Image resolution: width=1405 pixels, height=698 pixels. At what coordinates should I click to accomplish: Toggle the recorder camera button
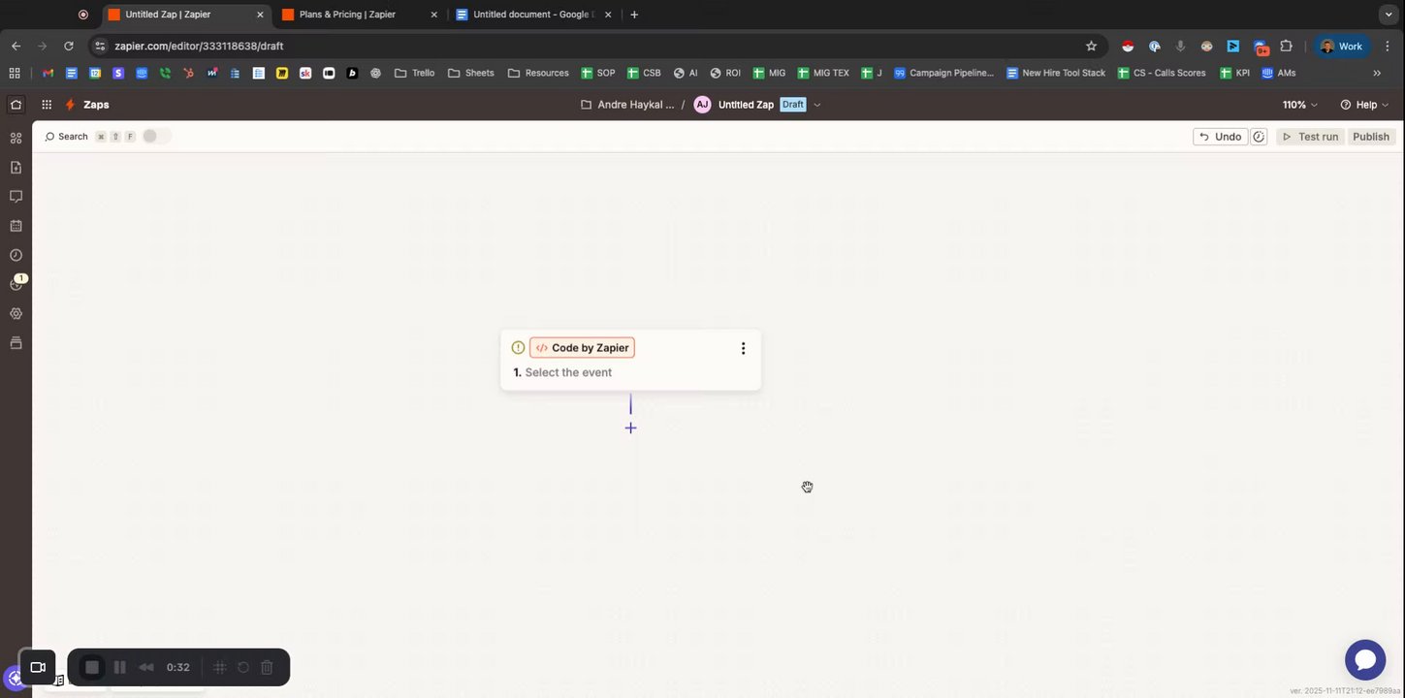pos(38,667)
